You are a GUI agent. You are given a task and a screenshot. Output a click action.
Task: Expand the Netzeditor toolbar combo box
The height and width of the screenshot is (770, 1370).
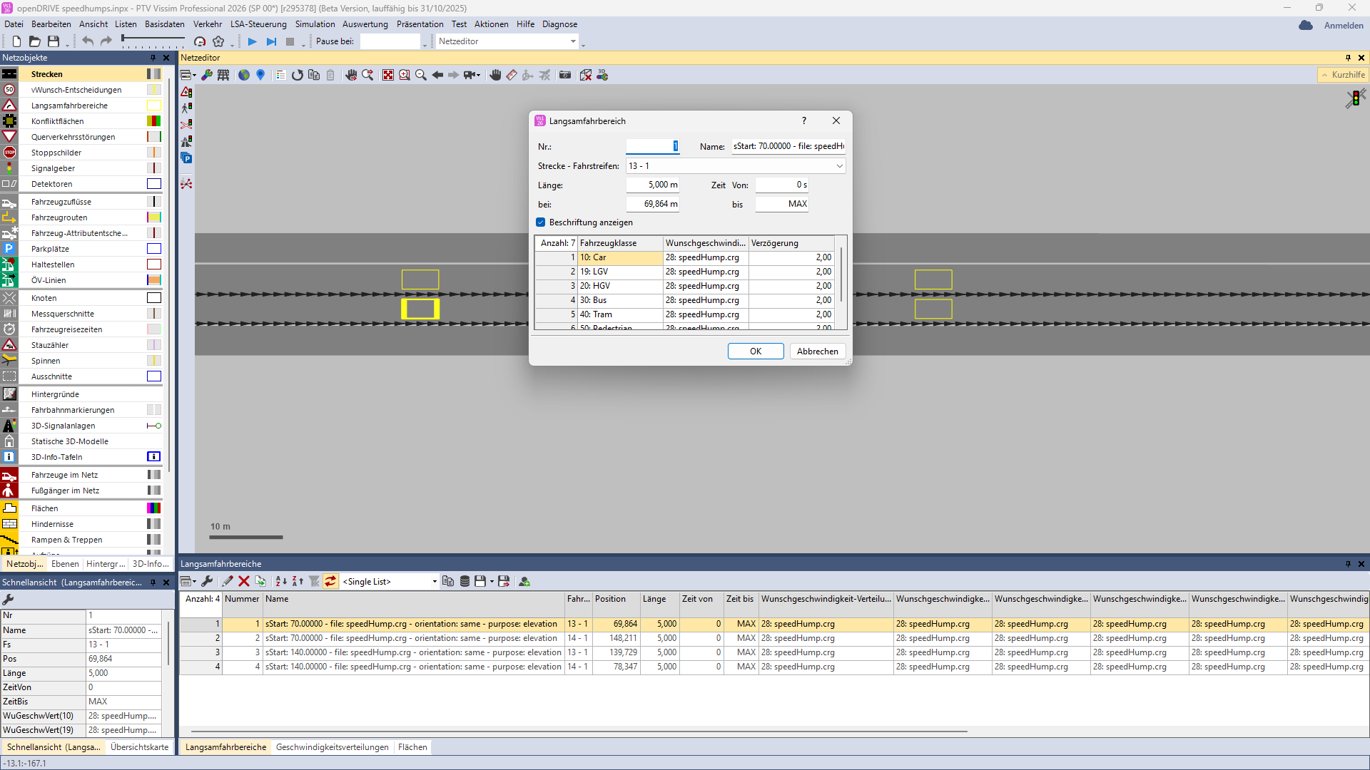coord(573,41)
